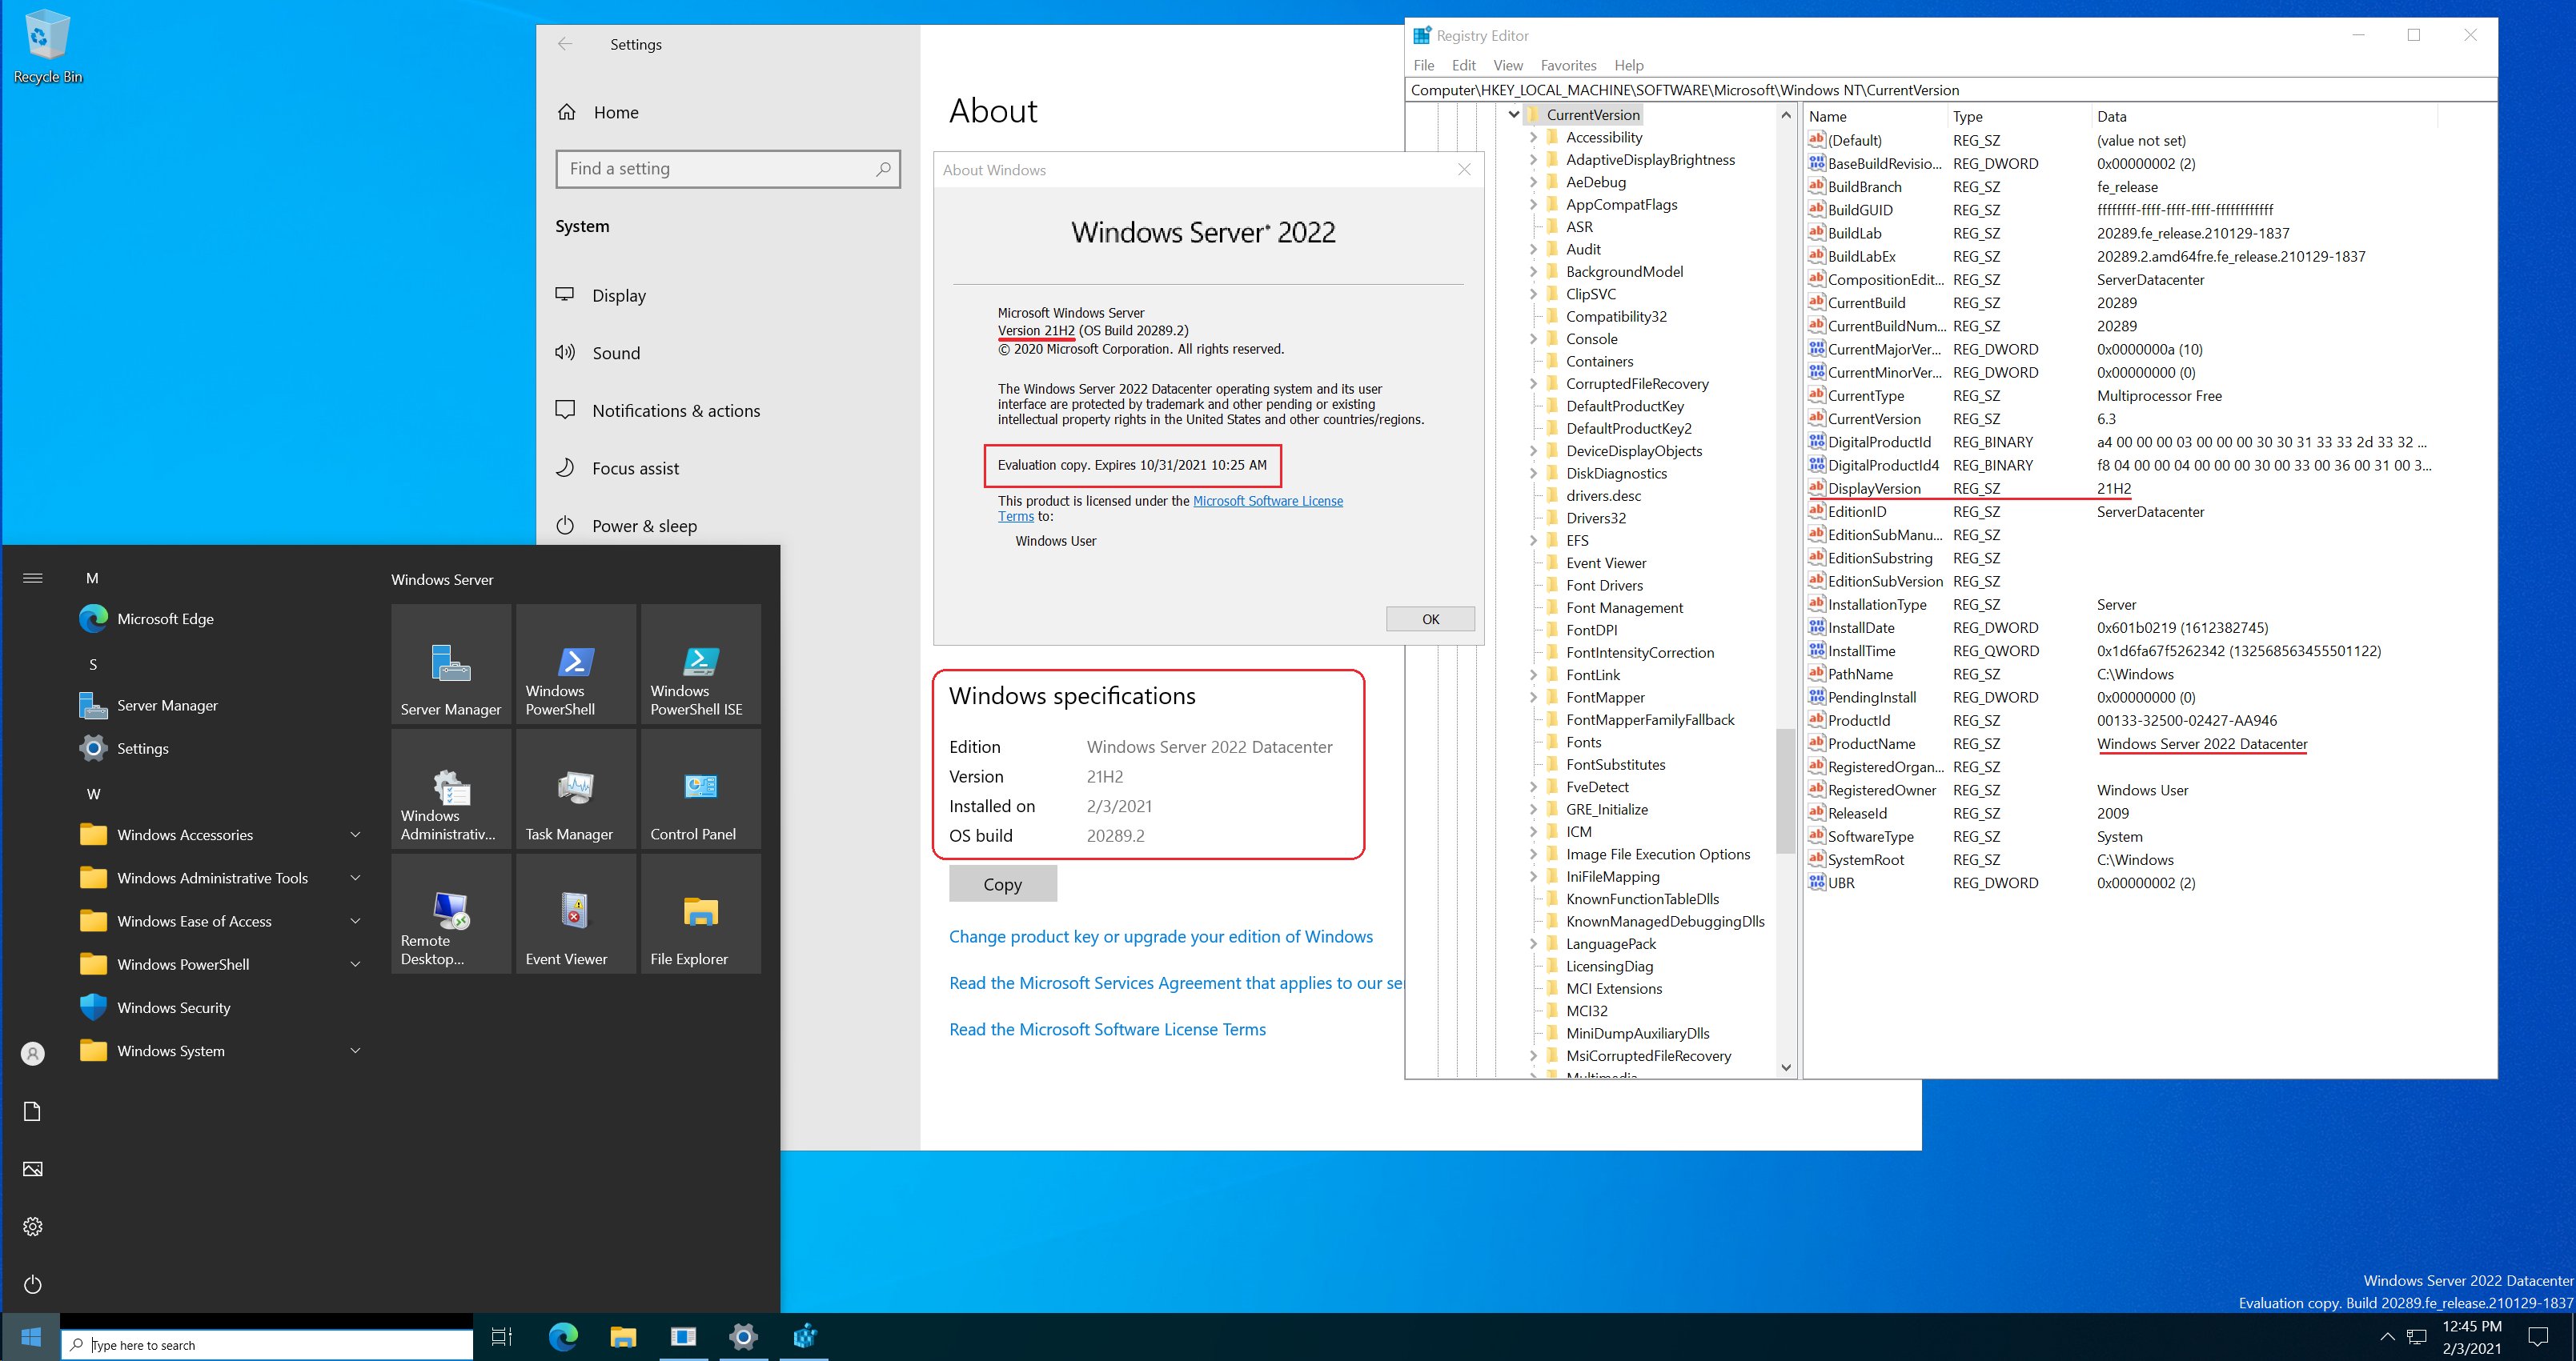Collapse the CurrentVersion registry key
The height and width of the screenshot is (1361, 2576).
[x=1514, y=115]
